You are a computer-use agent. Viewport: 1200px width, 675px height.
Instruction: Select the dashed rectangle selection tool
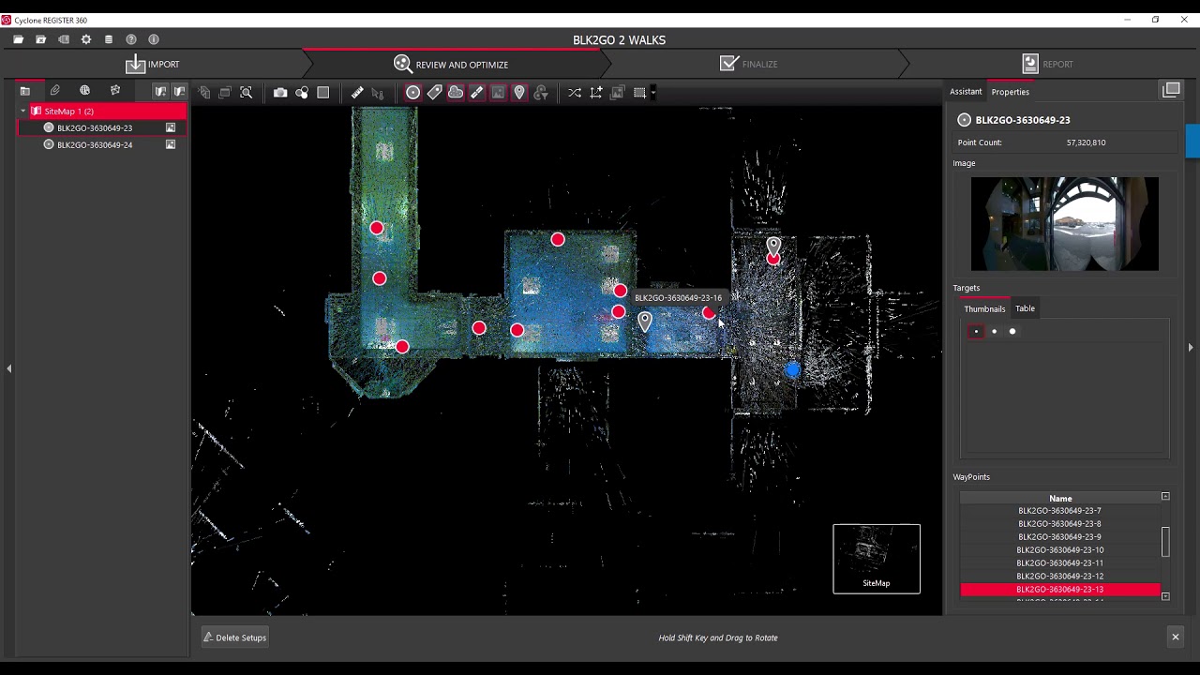(639, 93)
